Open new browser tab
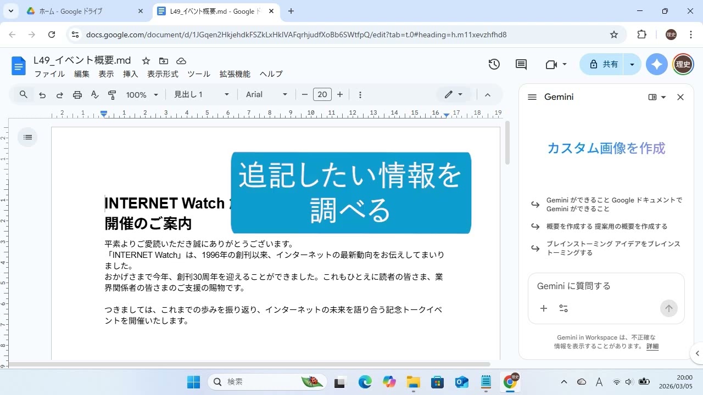703x395 pixels. pyautogui.click(x=291, y=11)
